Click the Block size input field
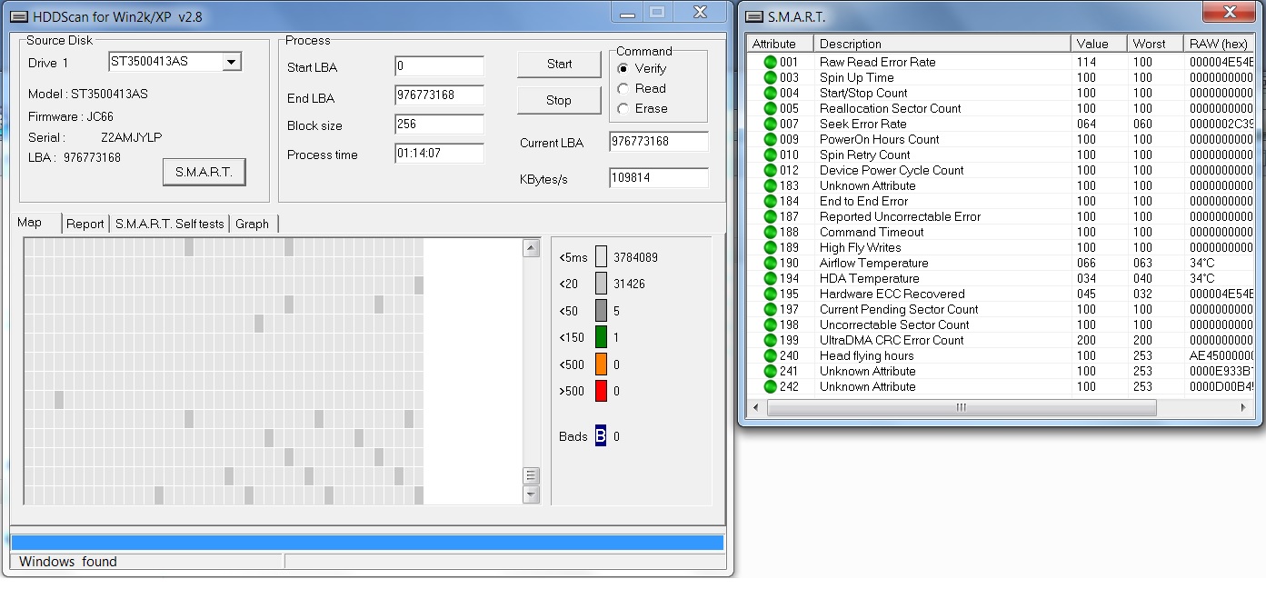1266x589 pixels. [x=440, y=125]
